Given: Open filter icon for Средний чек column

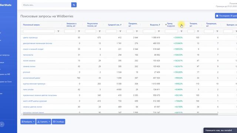Looking at the screenshot, I should tap(120, 31).
